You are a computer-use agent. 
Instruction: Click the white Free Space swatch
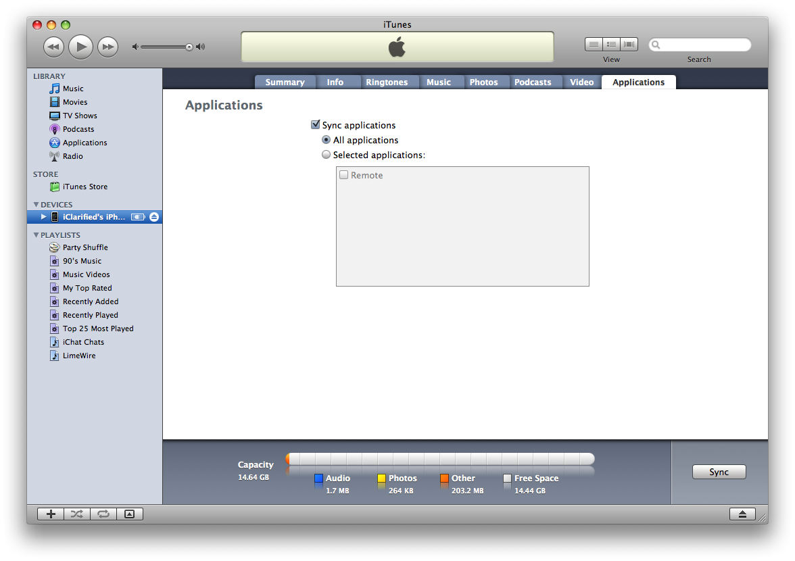point(507,479)
